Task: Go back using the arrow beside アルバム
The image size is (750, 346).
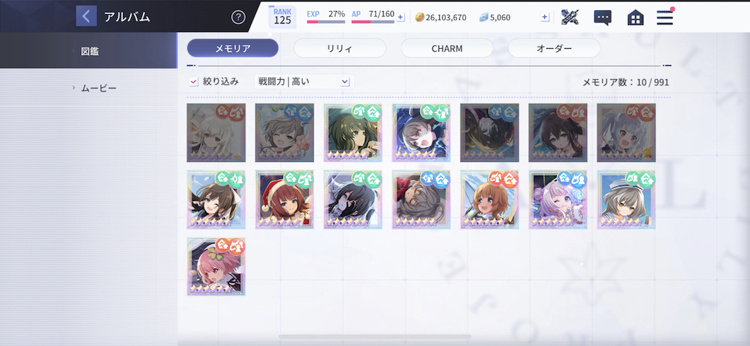Action: coord(86,16)
